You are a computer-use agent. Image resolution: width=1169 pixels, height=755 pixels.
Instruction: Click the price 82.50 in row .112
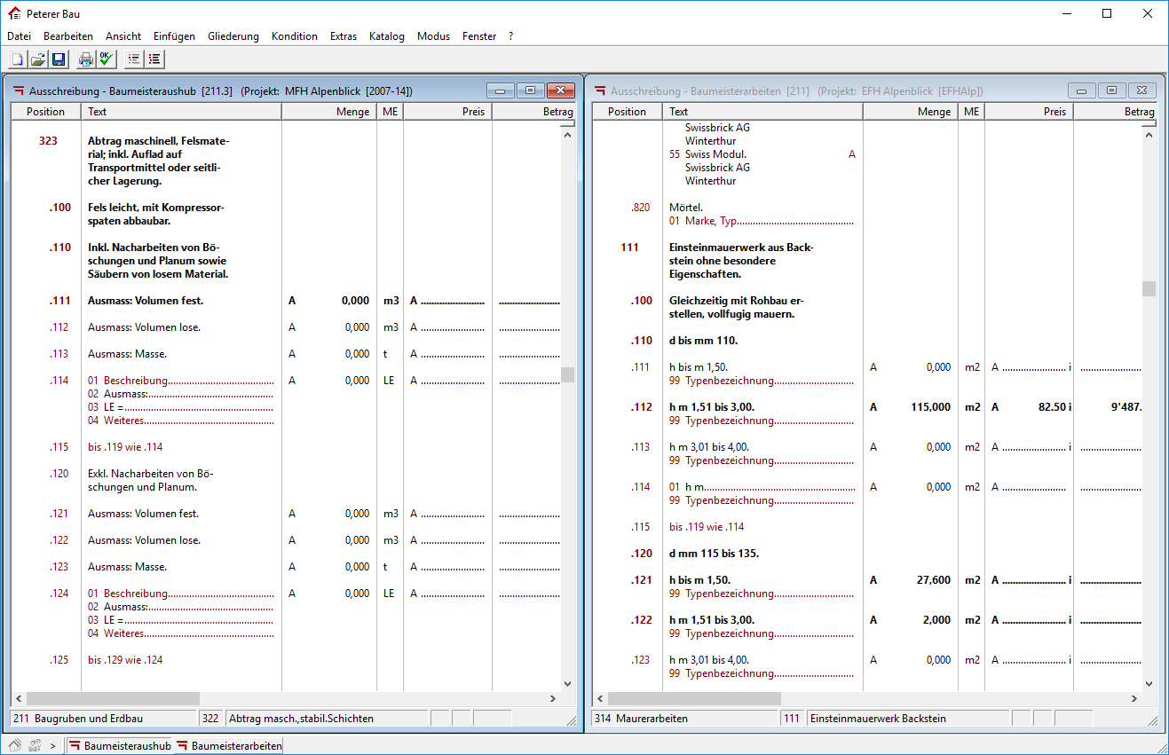click(1051, 407)
